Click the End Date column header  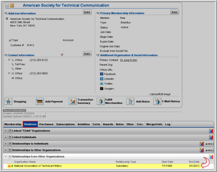(194, 162)
